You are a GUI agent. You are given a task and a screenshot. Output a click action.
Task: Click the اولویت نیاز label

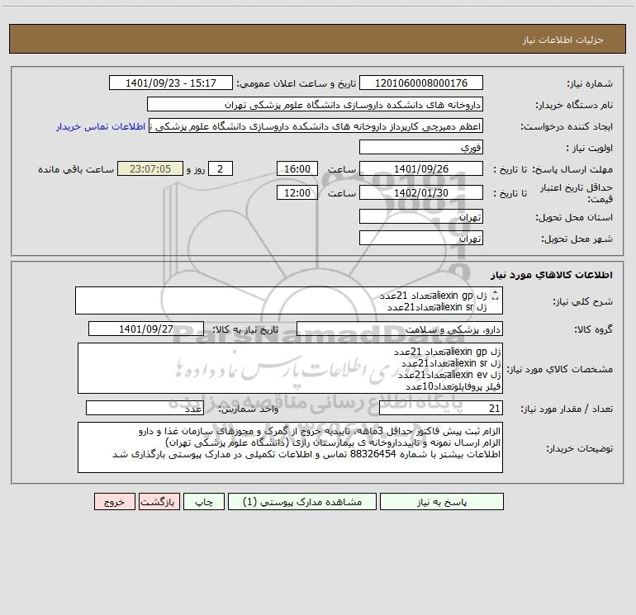(590, 148)
